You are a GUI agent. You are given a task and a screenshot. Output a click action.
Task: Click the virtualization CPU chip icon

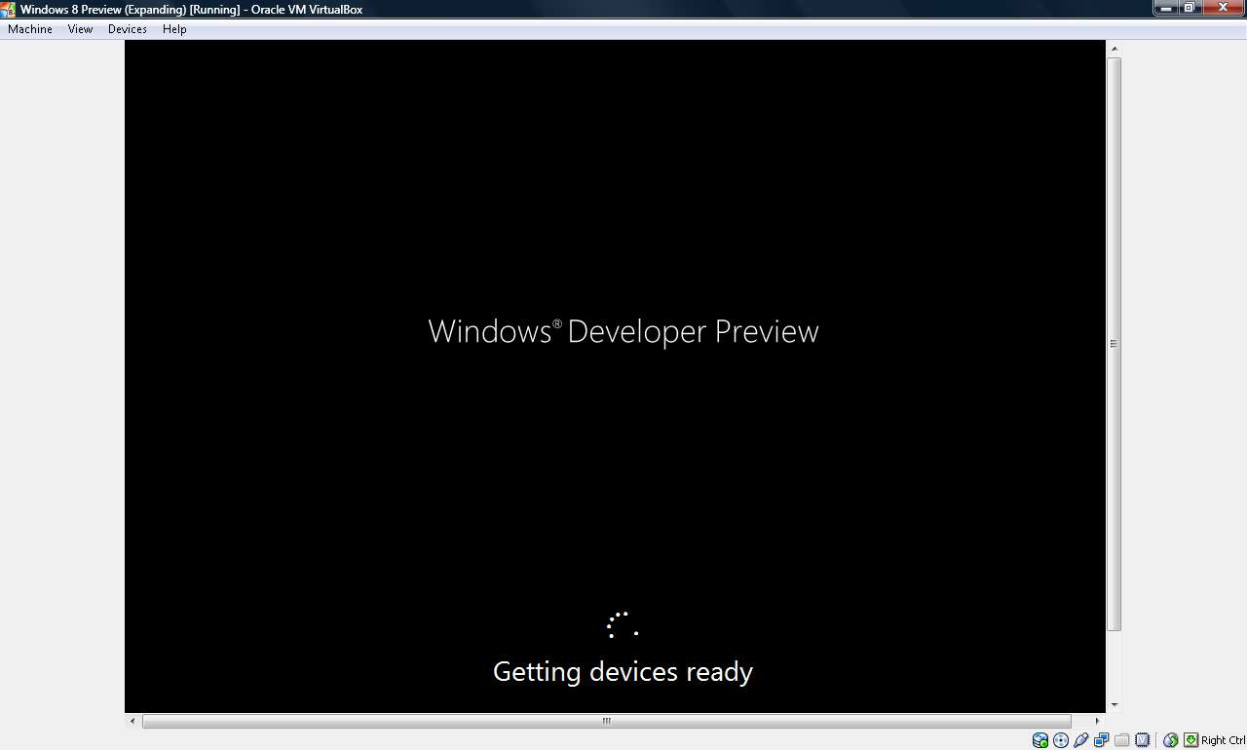point(1143,740)
